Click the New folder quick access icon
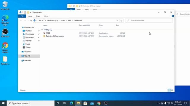The height and width of the screenshot is (106, 190). pyautogui.click(x=28, y=12)
